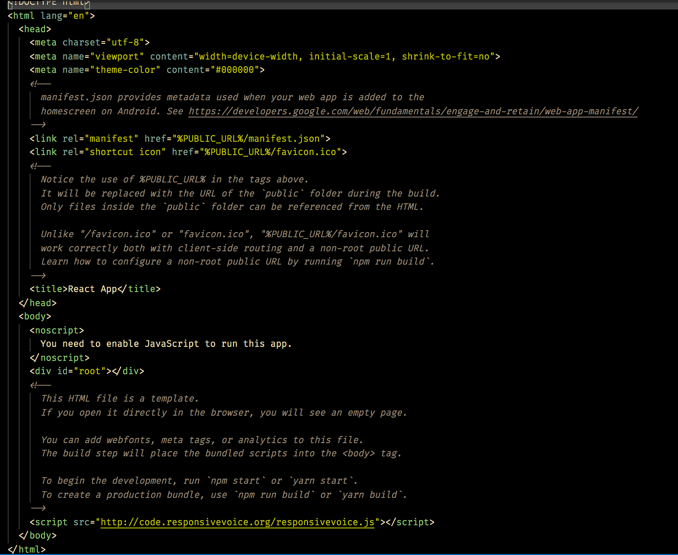The height and width of the screenshot is (555, 678).
Task: Click the HTML template comment paragraph
Action: [120, 398]
